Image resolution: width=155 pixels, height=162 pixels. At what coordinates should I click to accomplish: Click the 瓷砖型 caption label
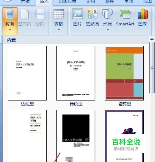(125, 104)
